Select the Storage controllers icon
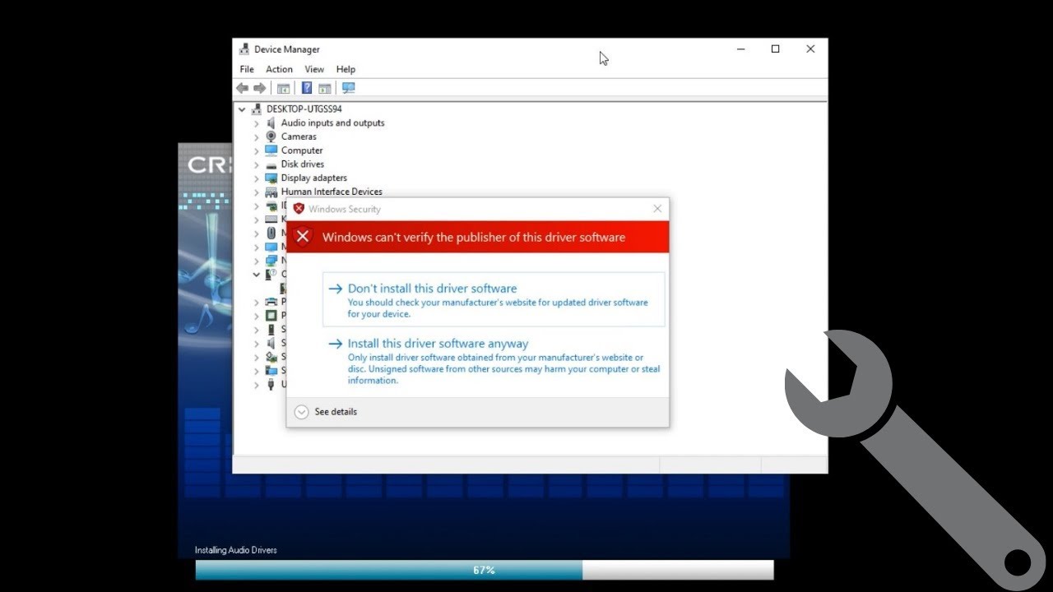Viewport: 1053px width, 592px height. click(x=271, y=357)
